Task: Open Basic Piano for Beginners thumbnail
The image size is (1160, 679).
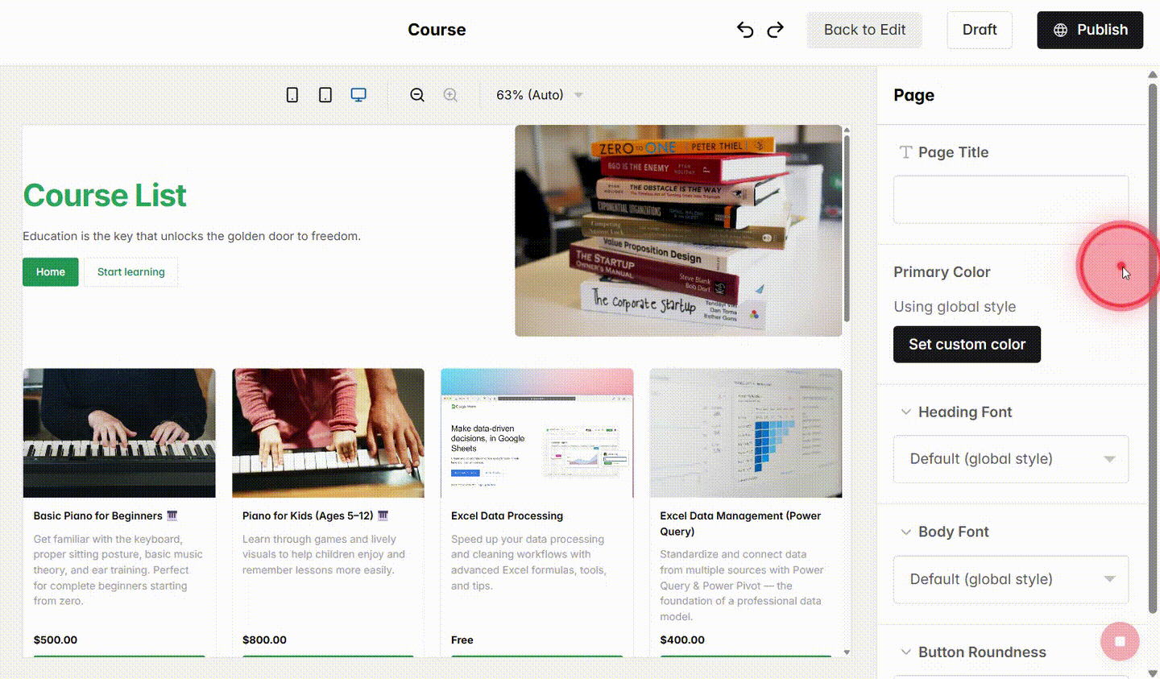Action: click(119, 433)
